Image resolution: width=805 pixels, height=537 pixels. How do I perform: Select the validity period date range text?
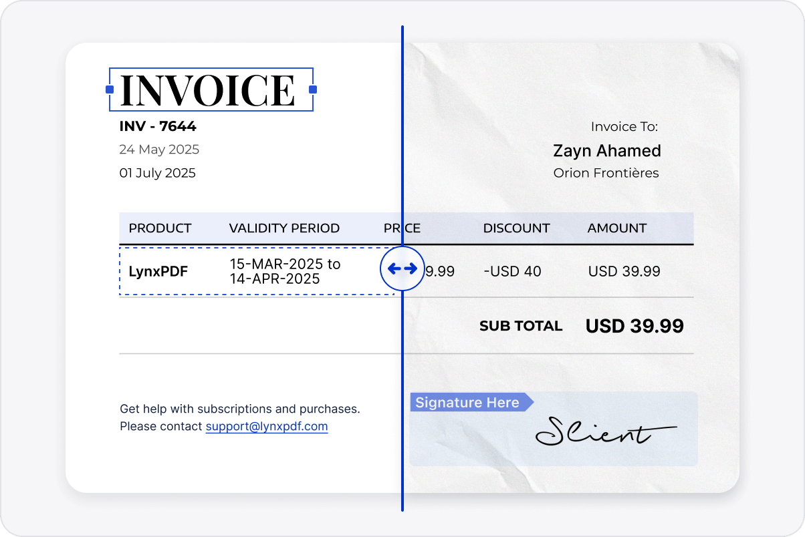[x=285, y=271]
